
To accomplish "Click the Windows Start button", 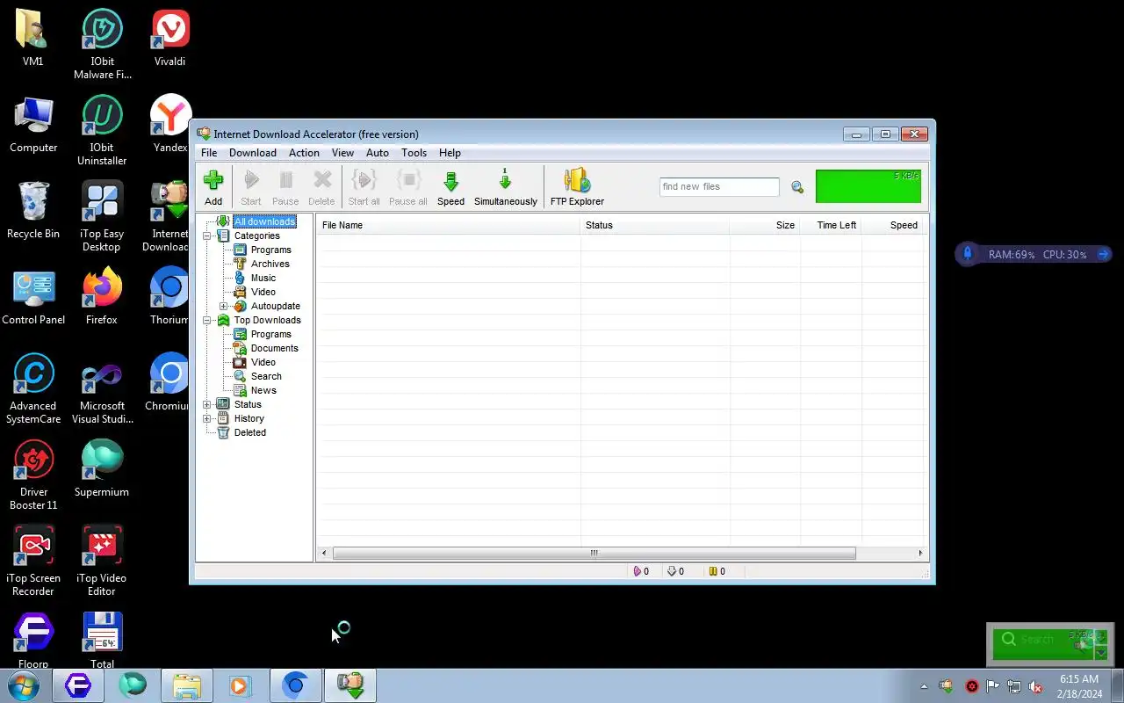I will [x=24, y=685].
